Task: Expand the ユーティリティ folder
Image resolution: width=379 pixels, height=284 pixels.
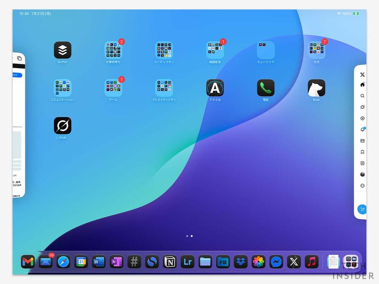Action: click(164, 50)
